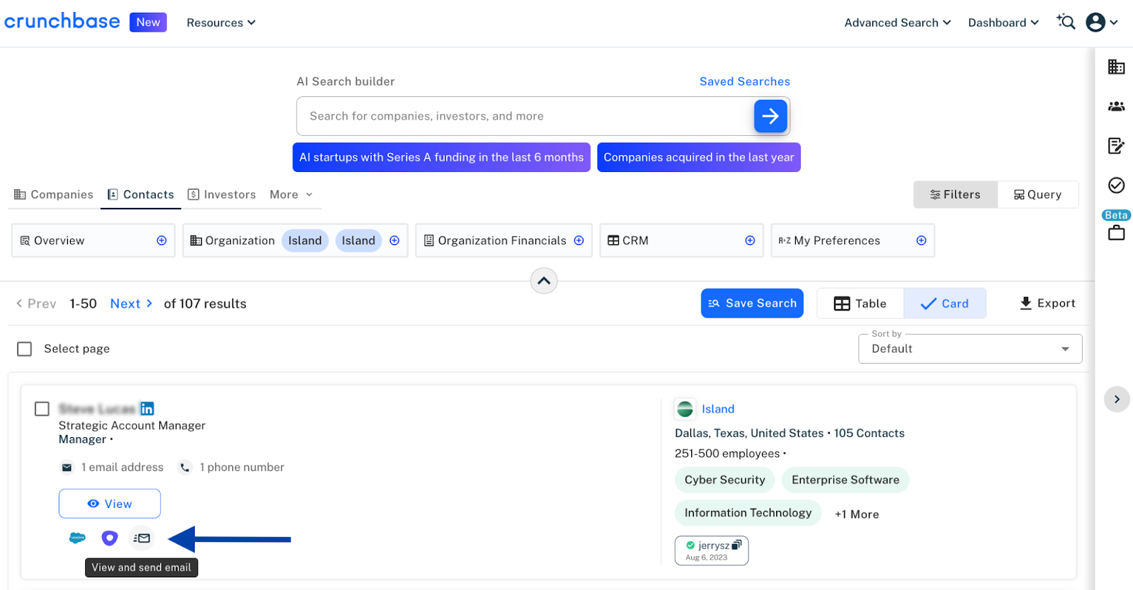
Task: Open the Resources dropdown menu
Action: (x=221, y=23)
